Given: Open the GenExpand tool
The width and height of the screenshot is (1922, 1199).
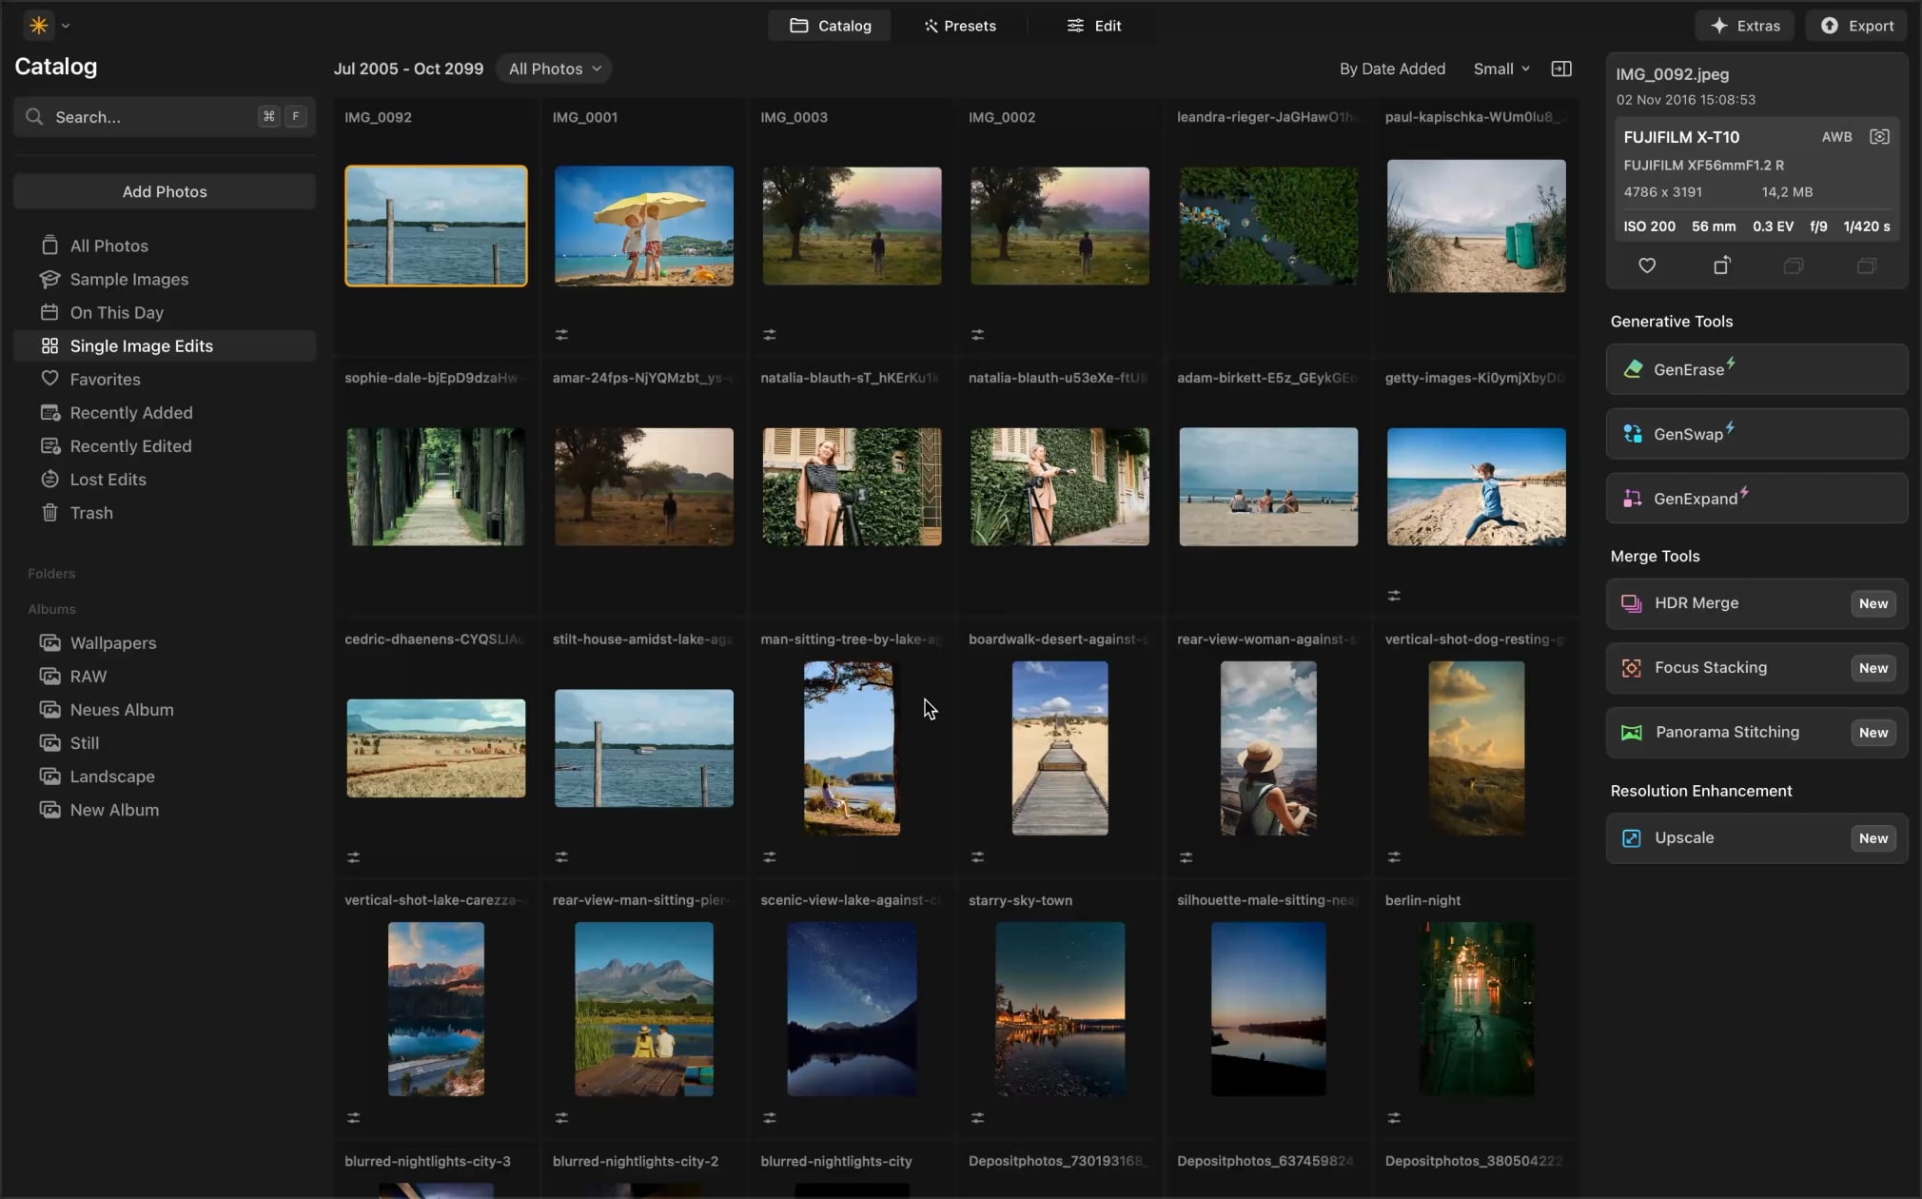Looking at the screenshot, I should (x=1756, y=499).
